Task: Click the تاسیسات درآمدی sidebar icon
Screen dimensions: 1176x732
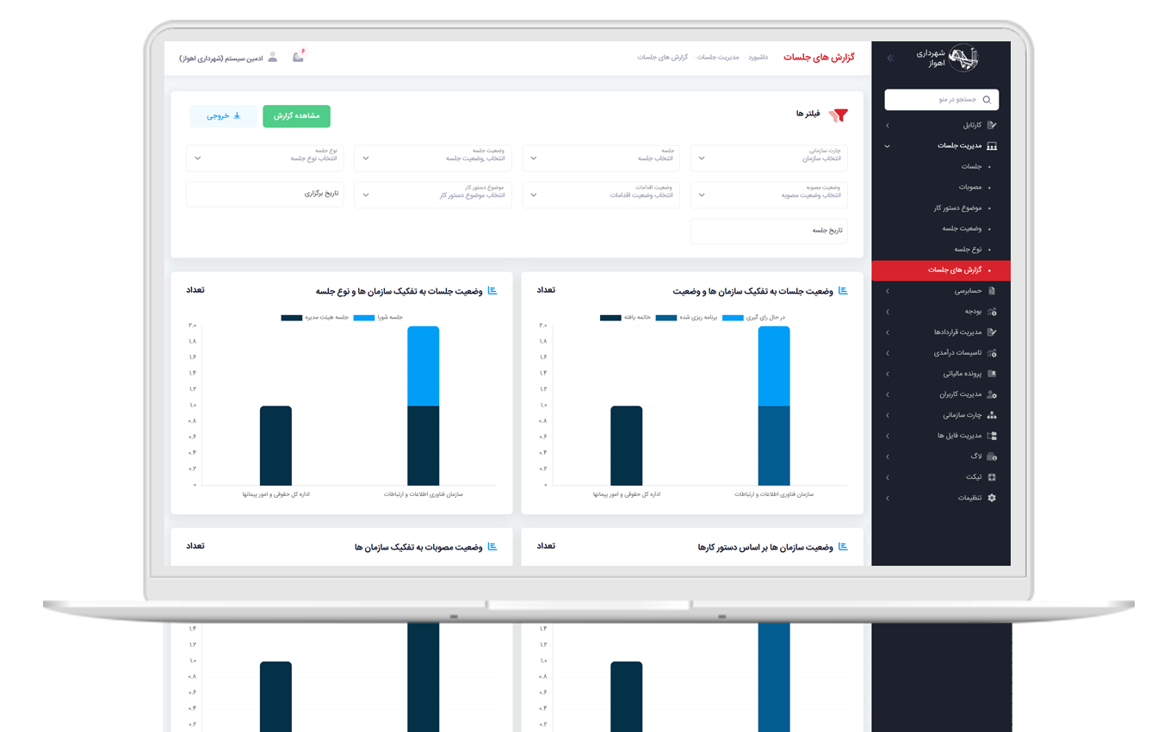Action: tap(992, 353)
